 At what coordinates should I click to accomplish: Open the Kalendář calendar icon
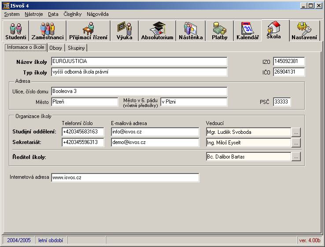247,31
